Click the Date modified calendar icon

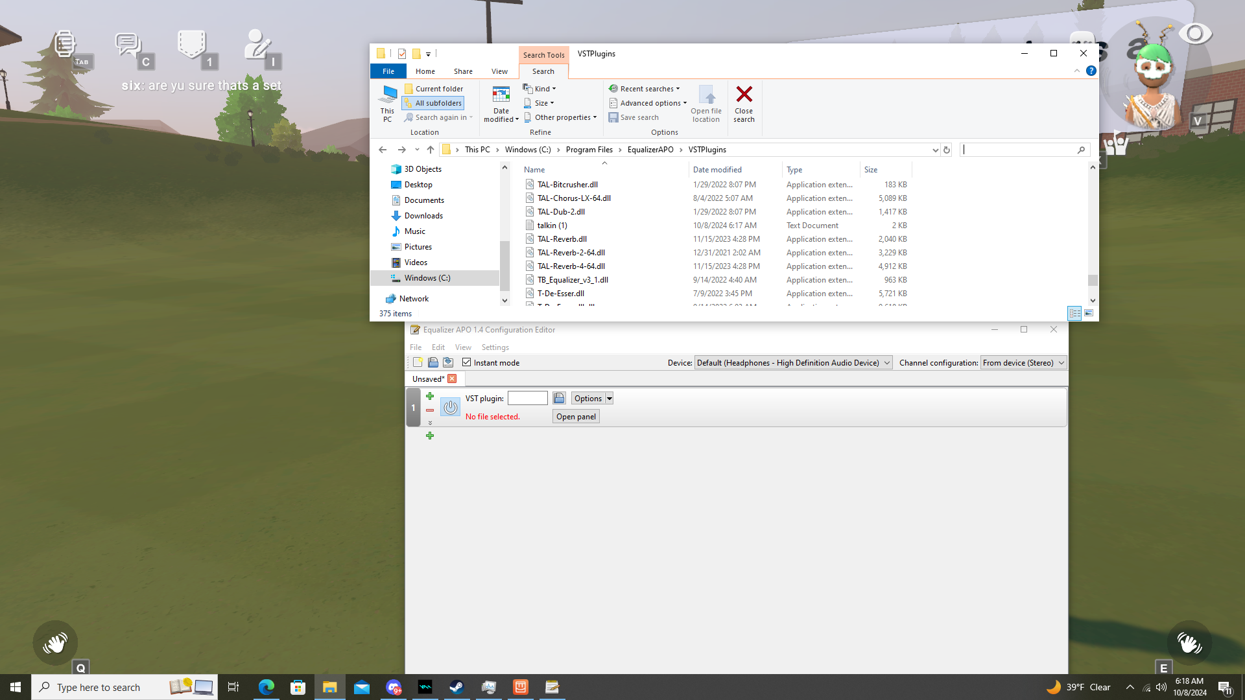pos(501,95)
